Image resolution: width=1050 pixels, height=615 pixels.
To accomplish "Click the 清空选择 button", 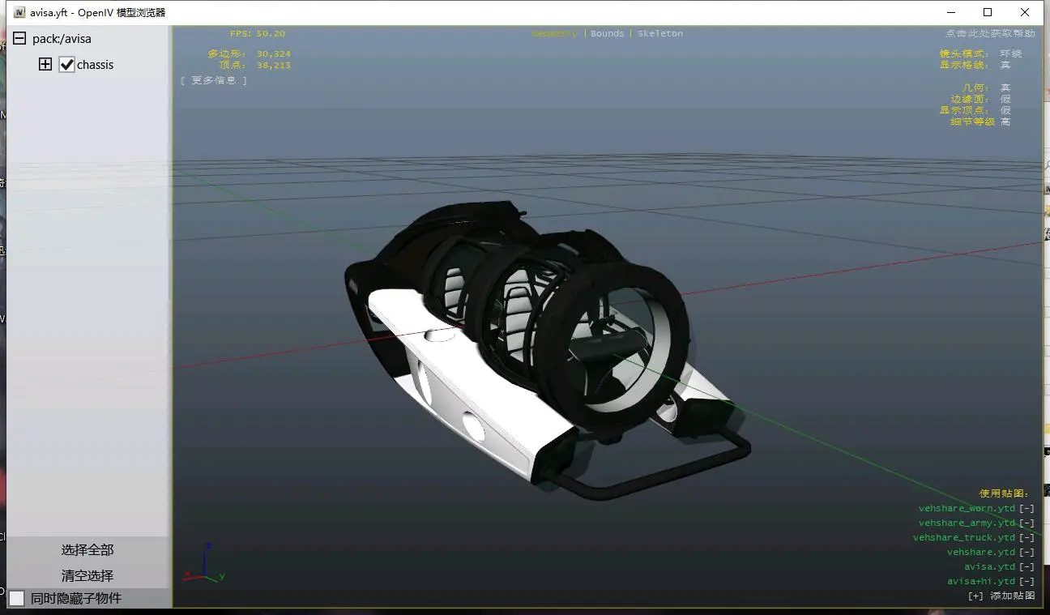I will [87, 575].
